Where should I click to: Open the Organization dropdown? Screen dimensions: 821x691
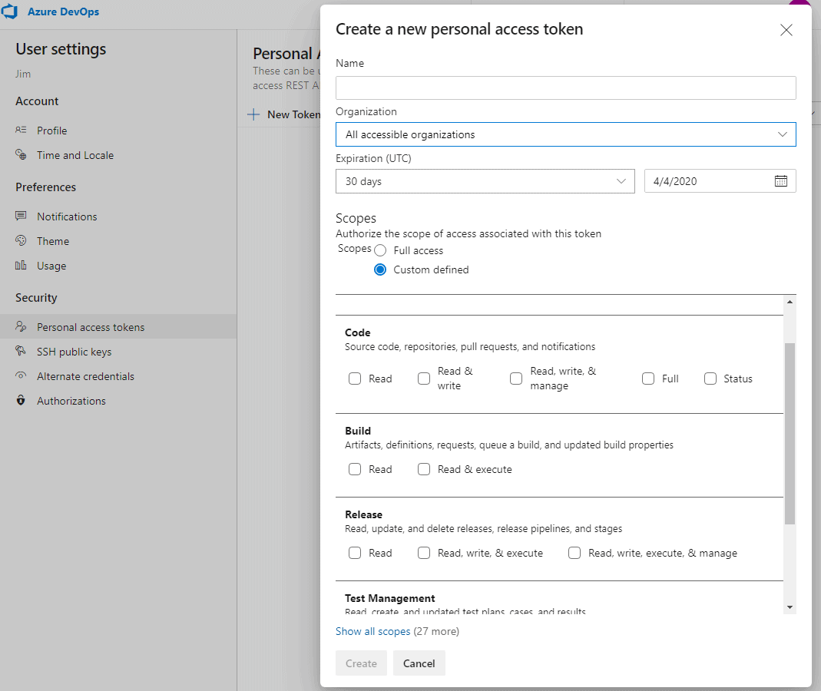(565, 134)
